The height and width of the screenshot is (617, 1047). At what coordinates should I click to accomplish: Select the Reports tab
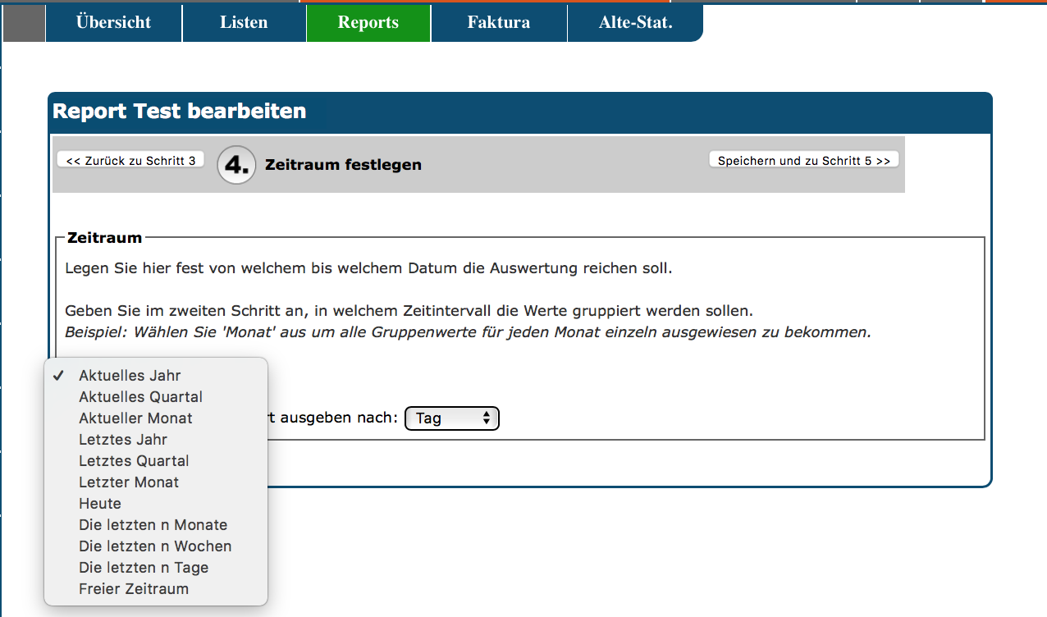(368, 22)
